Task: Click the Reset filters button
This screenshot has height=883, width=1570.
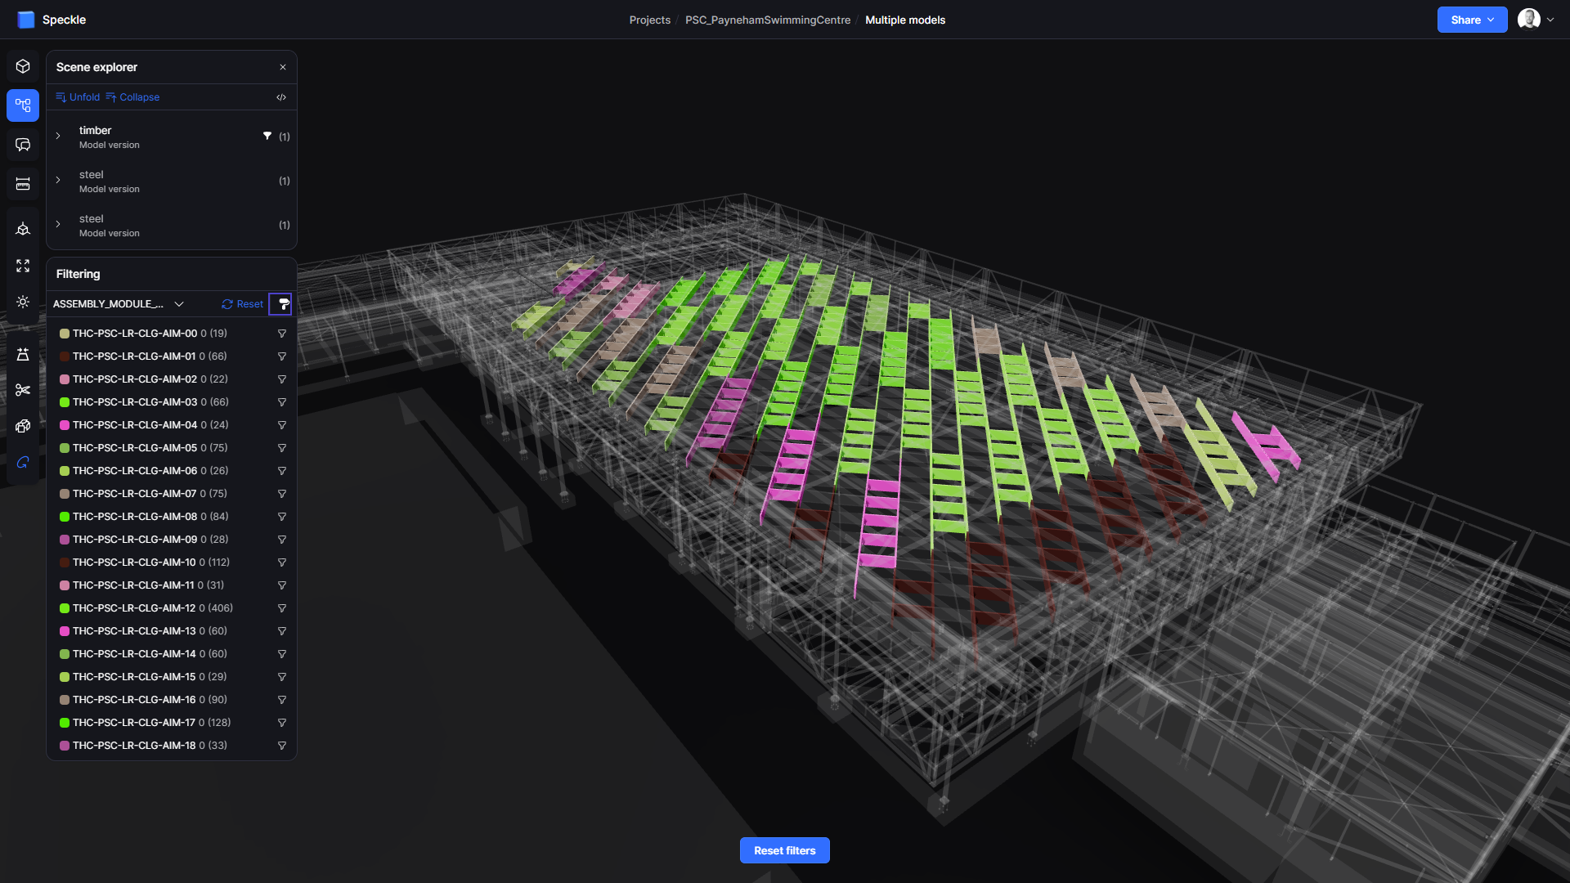Action: click(784, 850)
